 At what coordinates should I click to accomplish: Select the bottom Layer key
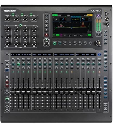(x=7, y=110)
